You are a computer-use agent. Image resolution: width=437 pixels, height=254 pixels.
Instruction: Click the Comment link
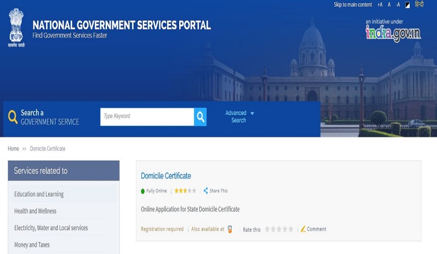click(316, 229)
